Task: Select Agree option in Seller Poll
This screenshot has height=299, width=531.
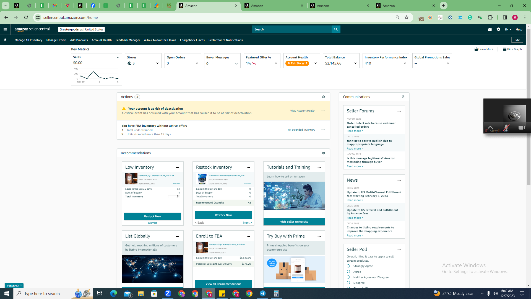Action: 348,272
